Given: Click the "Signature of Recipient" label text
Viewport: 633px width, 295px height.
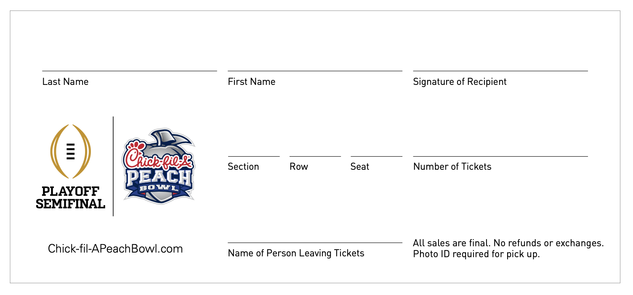Looking at the screenshot, I should [460, 82].
